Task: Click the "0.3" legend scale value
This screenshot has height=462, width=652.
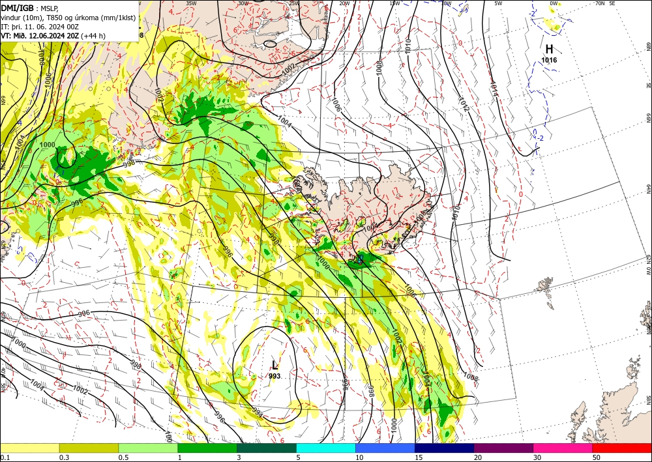Action: pos(64,457)
